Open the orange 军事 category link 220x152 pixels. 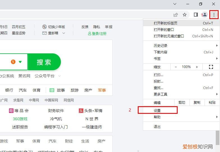102,90
